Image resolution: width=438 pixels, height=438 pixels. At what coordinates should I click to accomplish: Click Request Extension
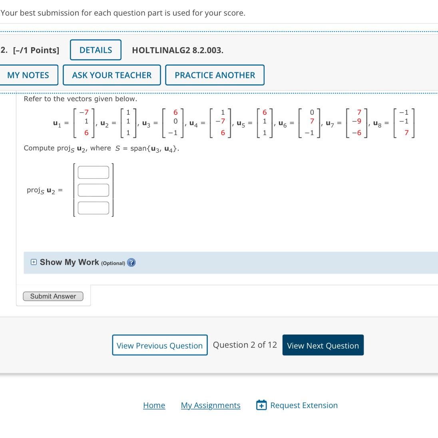(x=304, y=405)
